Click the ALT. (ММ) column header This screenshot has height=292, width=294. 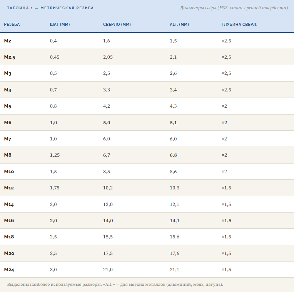pos(179,24)
